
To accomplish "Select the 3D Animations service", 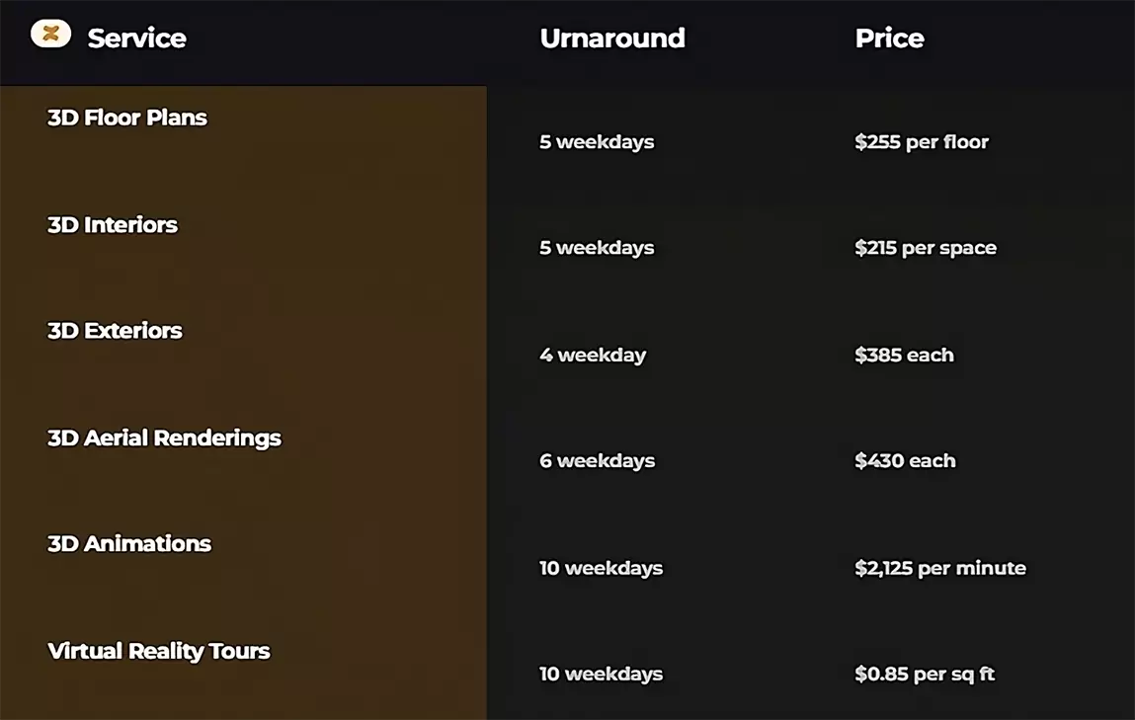I will 129,544.
